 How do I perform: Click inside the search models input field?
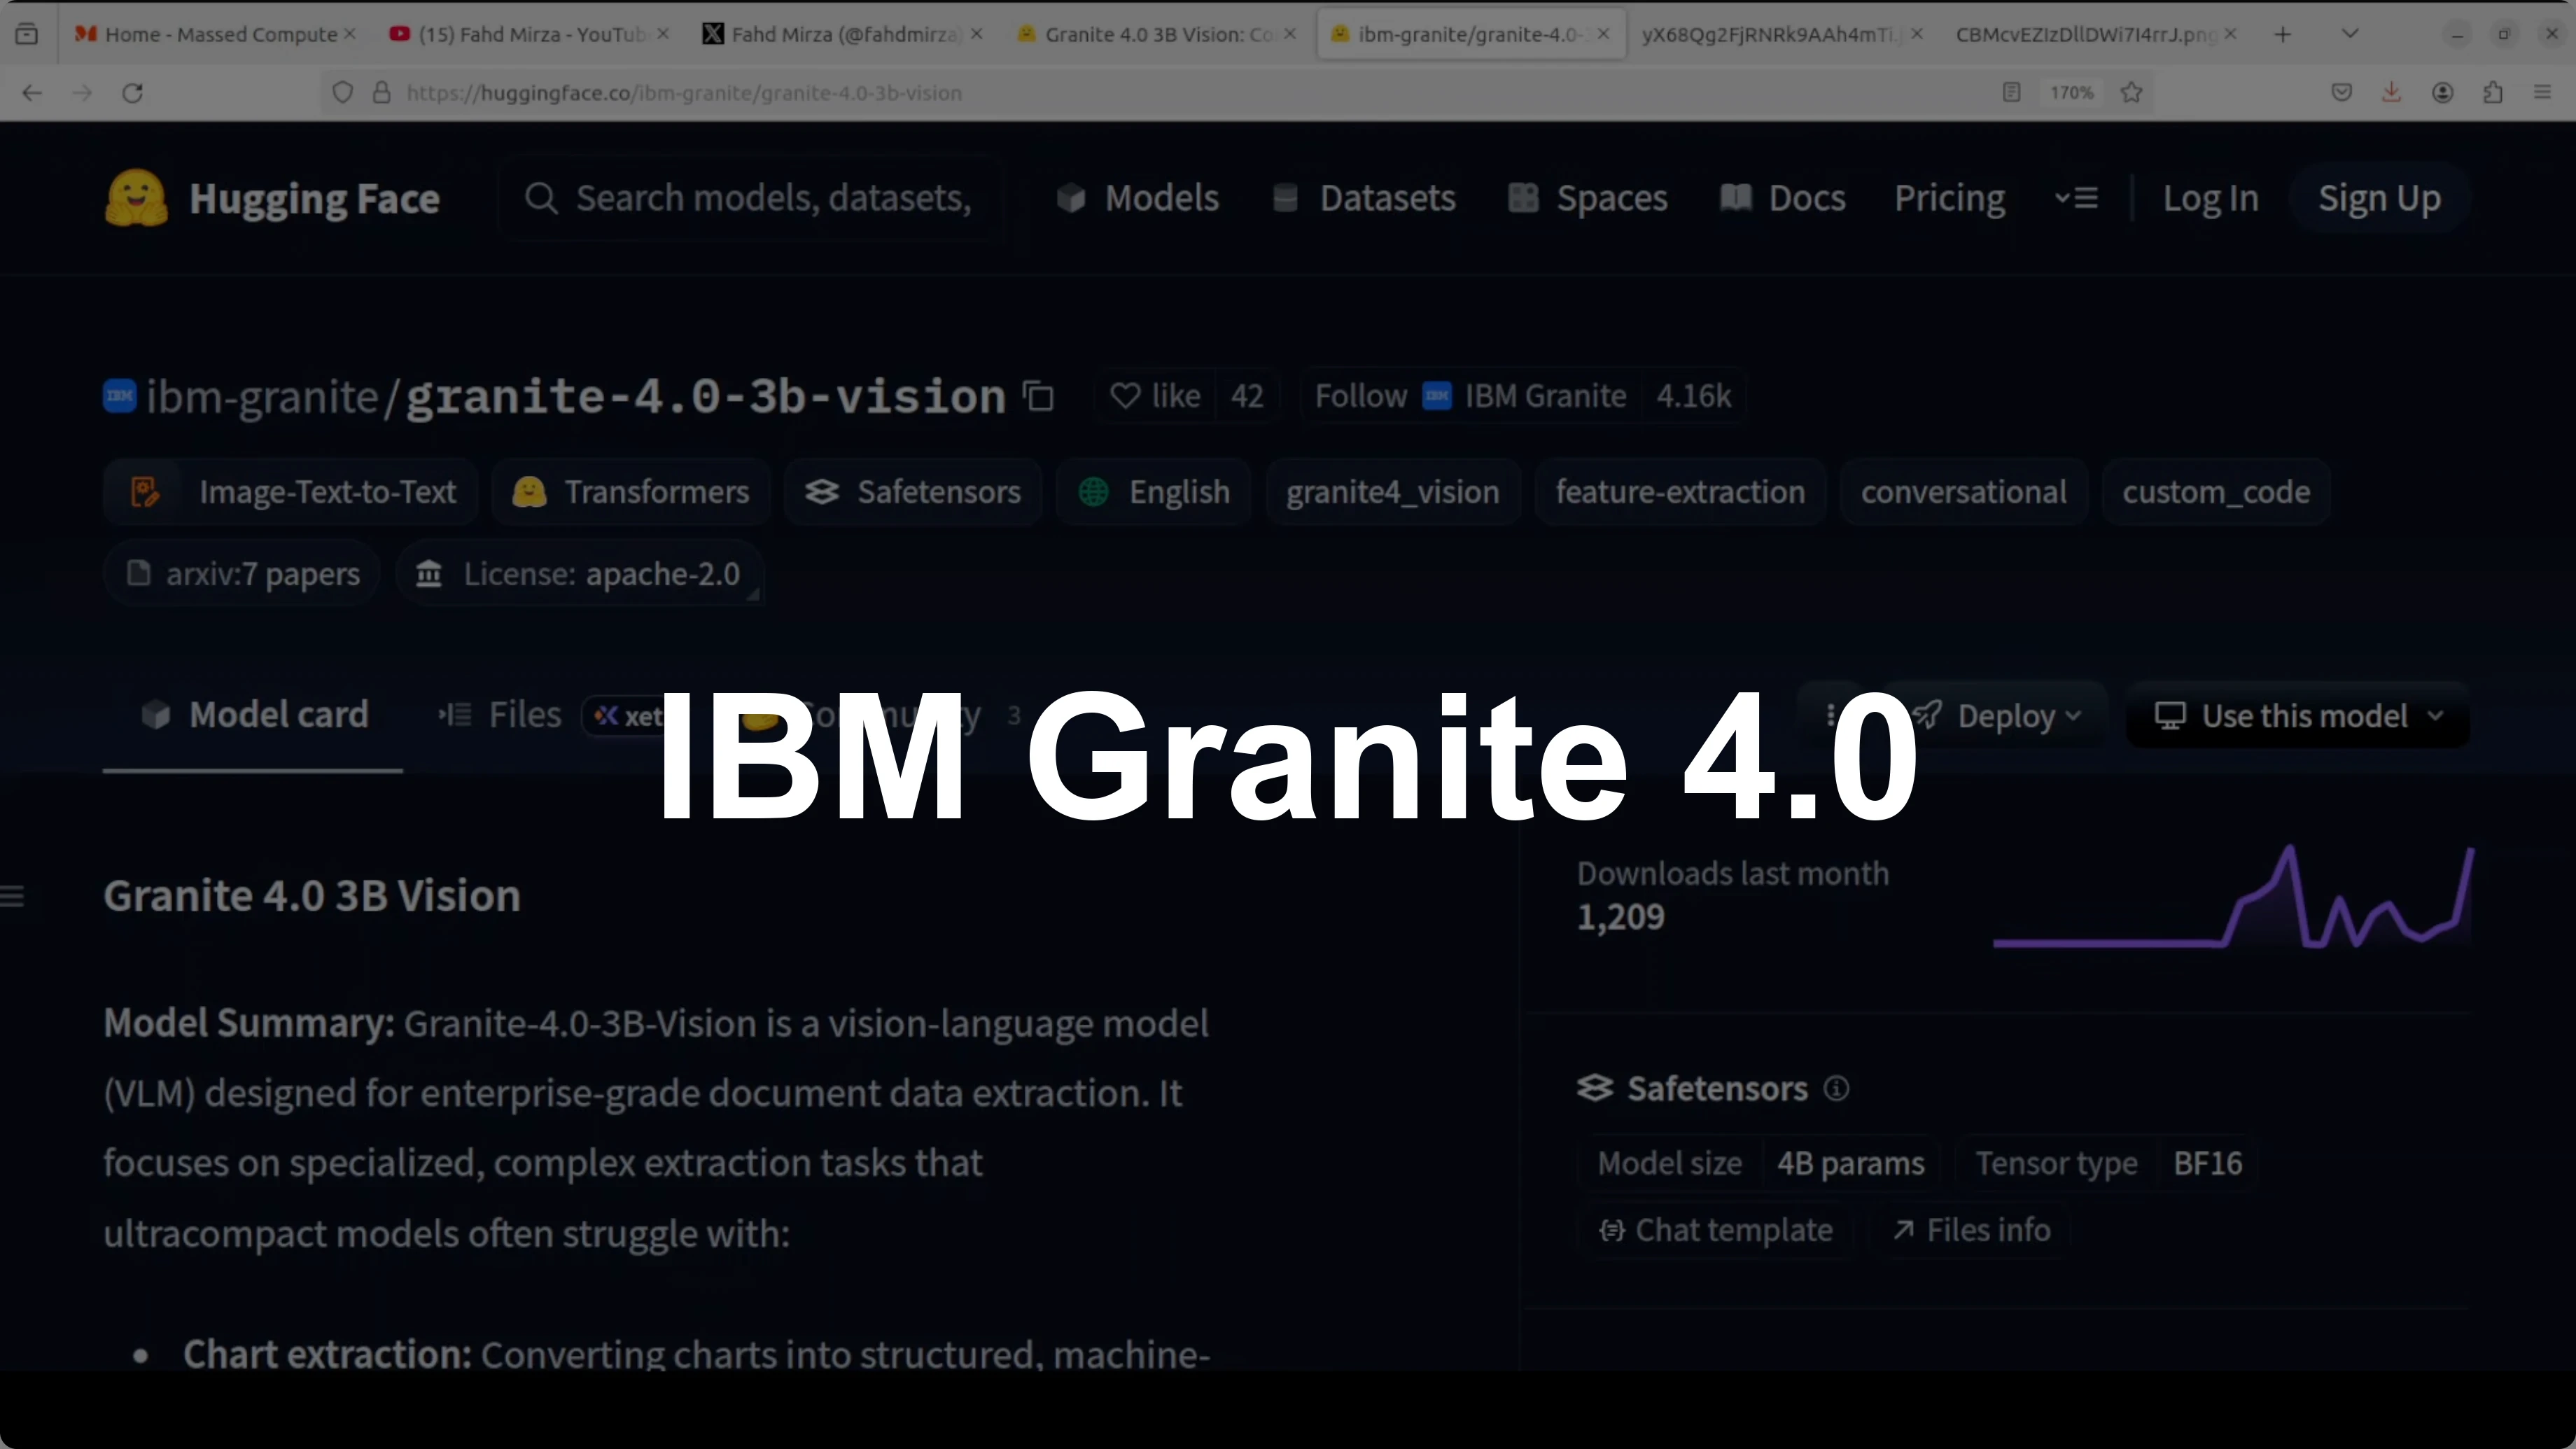tap(750, 197)
